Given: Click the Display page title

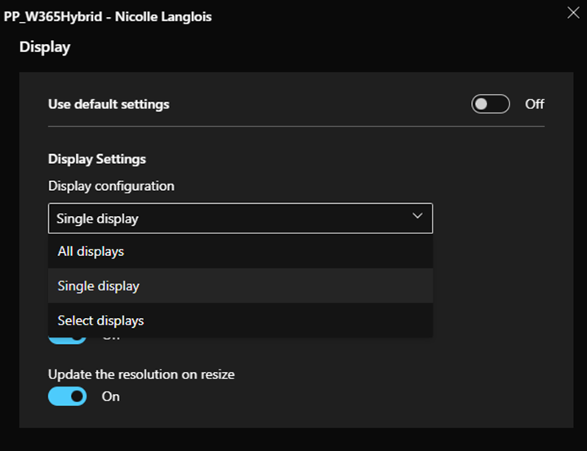Looking at the screenshot, I should (45, 47).
